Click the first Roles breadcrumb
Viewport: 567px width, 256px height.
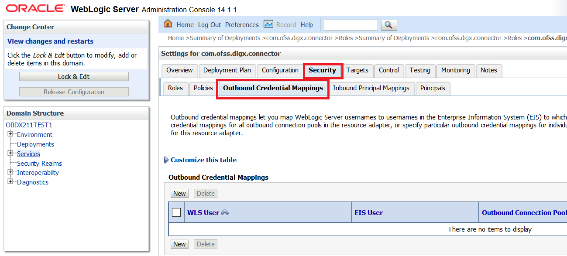coord(346,38)
